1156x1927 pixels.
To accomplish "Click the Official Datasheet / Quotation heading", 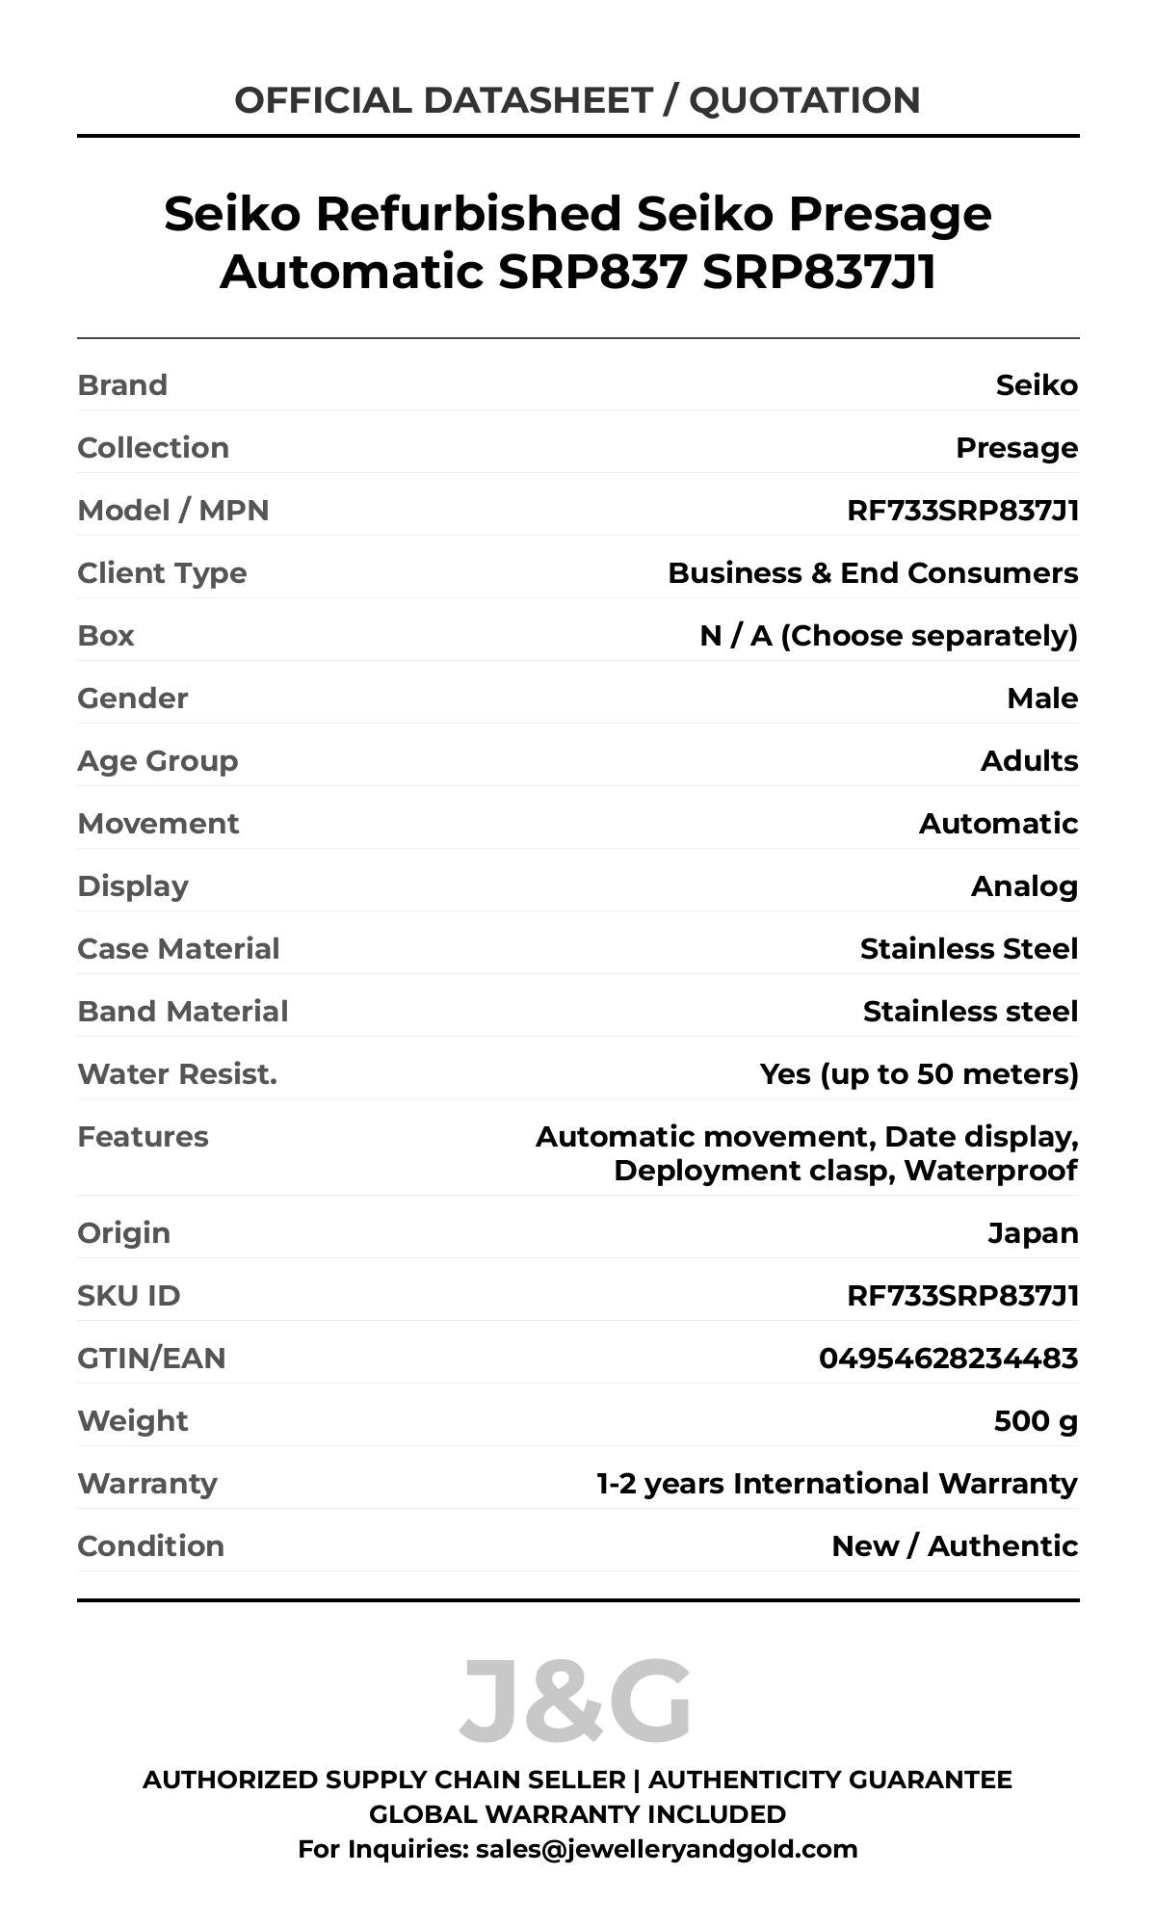I will (x=577, y=100).
